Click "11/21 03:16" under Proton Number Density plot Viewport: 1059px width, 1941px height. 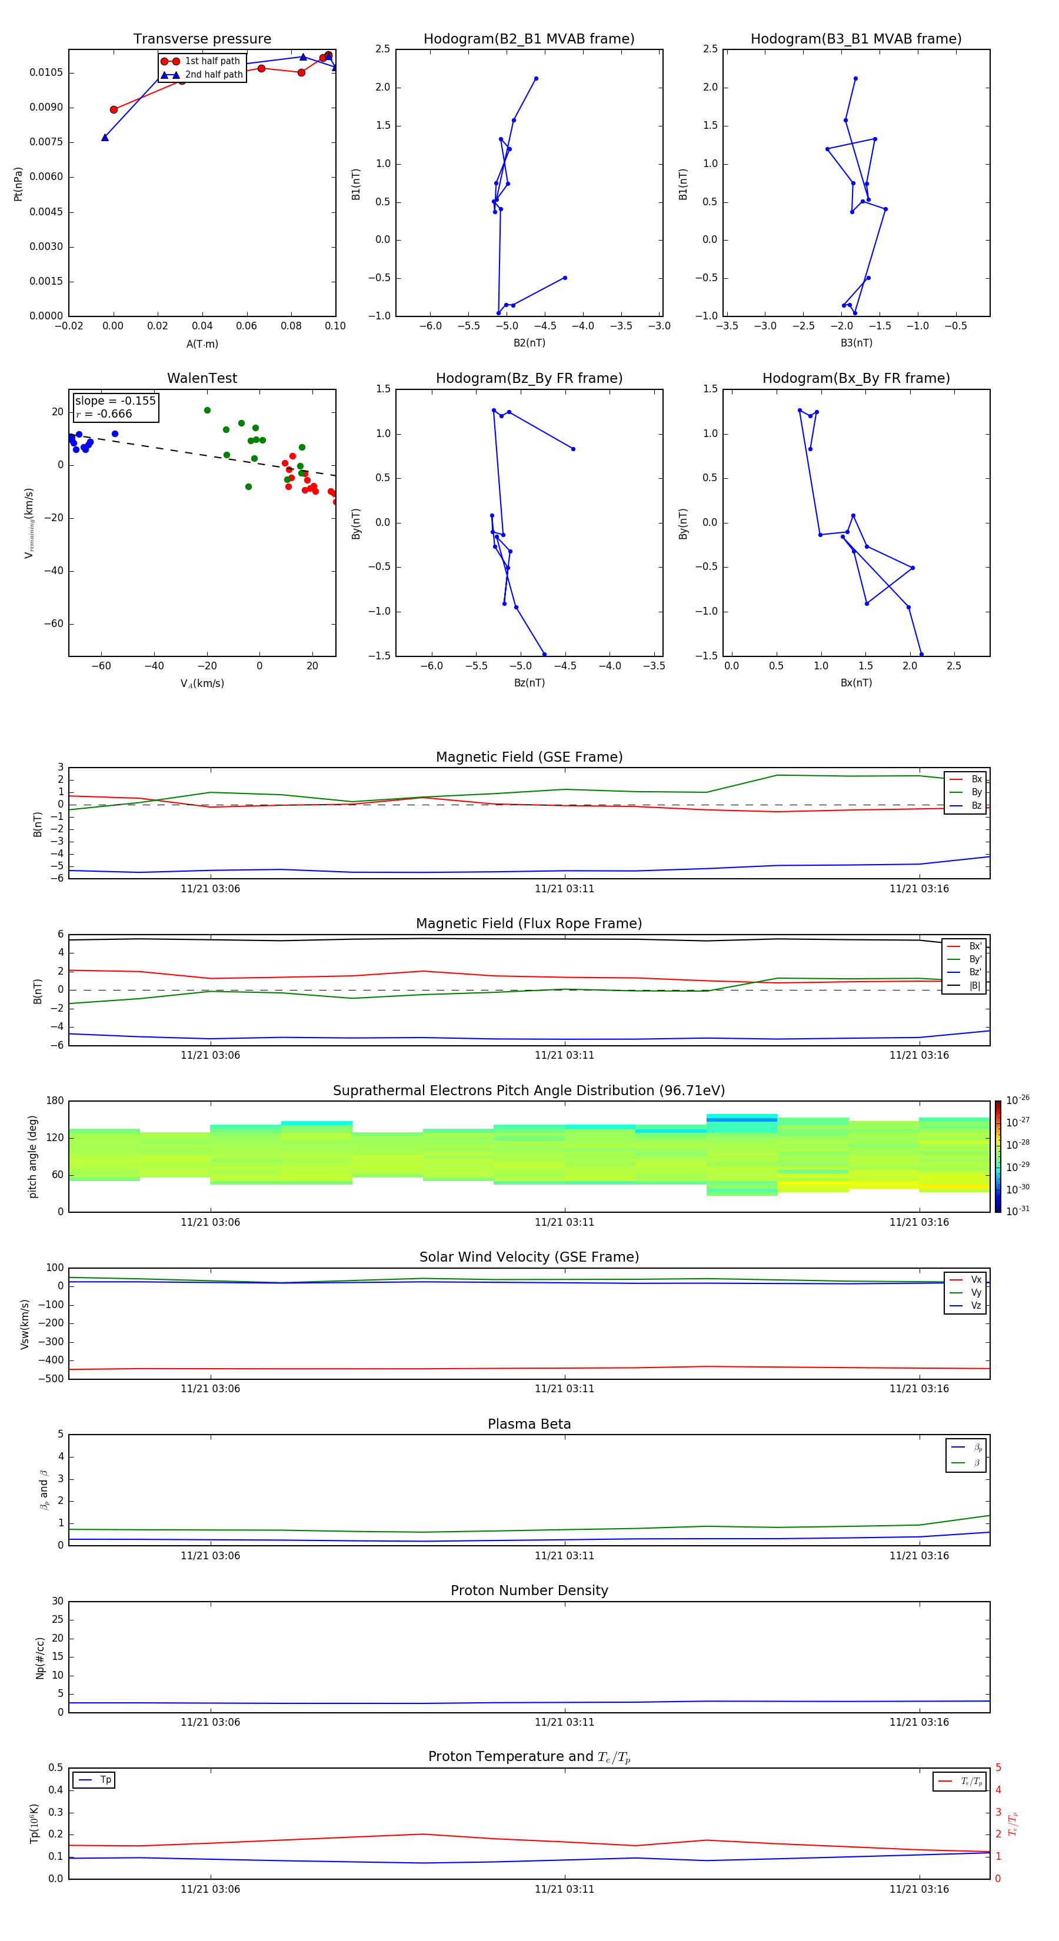pos(919,1722)
